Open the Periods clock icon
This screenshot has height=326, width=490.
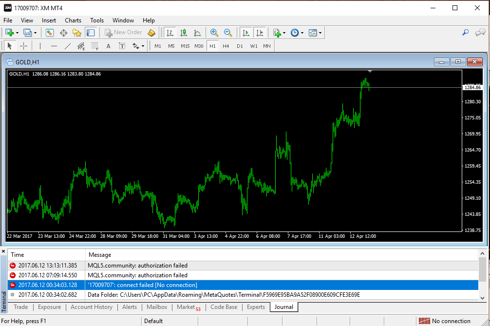click(295, 33)
